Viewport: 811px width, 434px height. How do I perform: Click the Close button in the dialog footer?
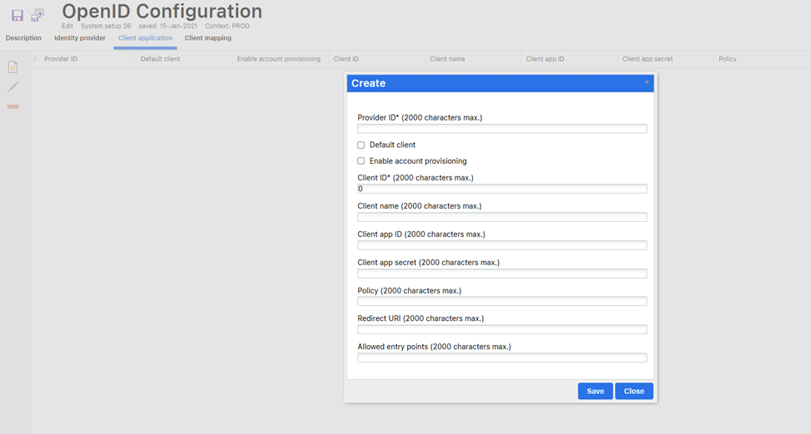[x=634, y=391]
